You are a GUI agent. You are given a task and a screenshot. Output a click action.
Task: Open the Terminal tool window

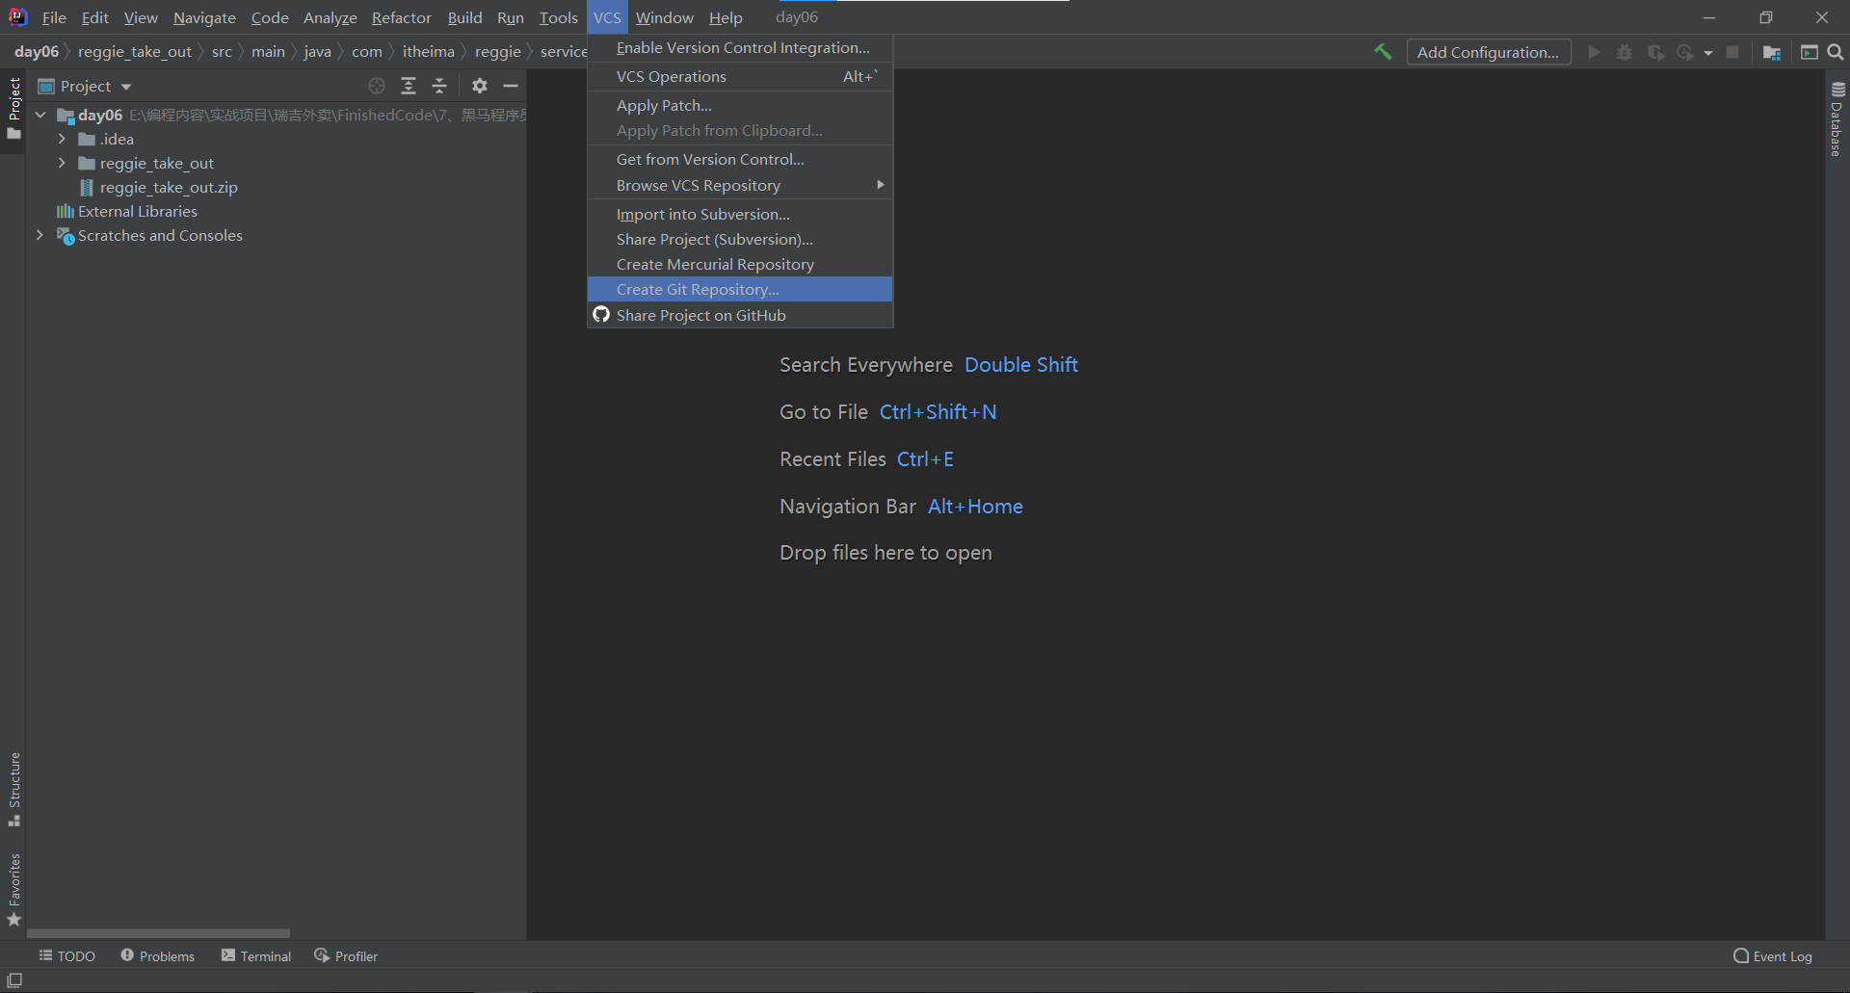tap(256, 955)
